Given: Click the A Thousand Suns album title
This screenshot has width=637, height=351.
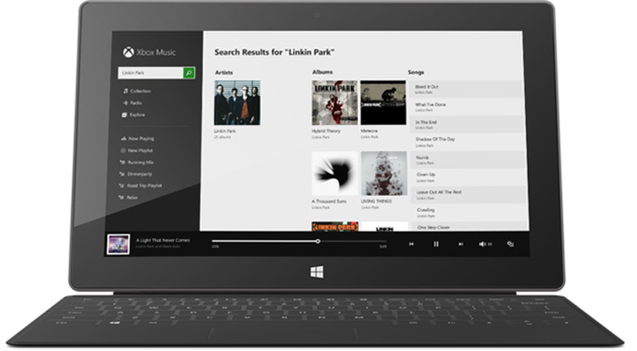Looking at the screenshot, I should point(329,202).
